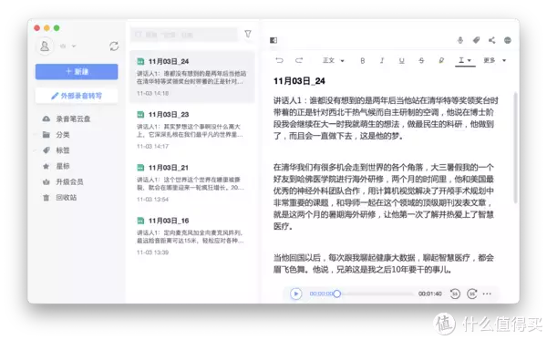Click the timestamp 11-03 13:54
Viewport: 547px width, 340px height.
(153, 199)
